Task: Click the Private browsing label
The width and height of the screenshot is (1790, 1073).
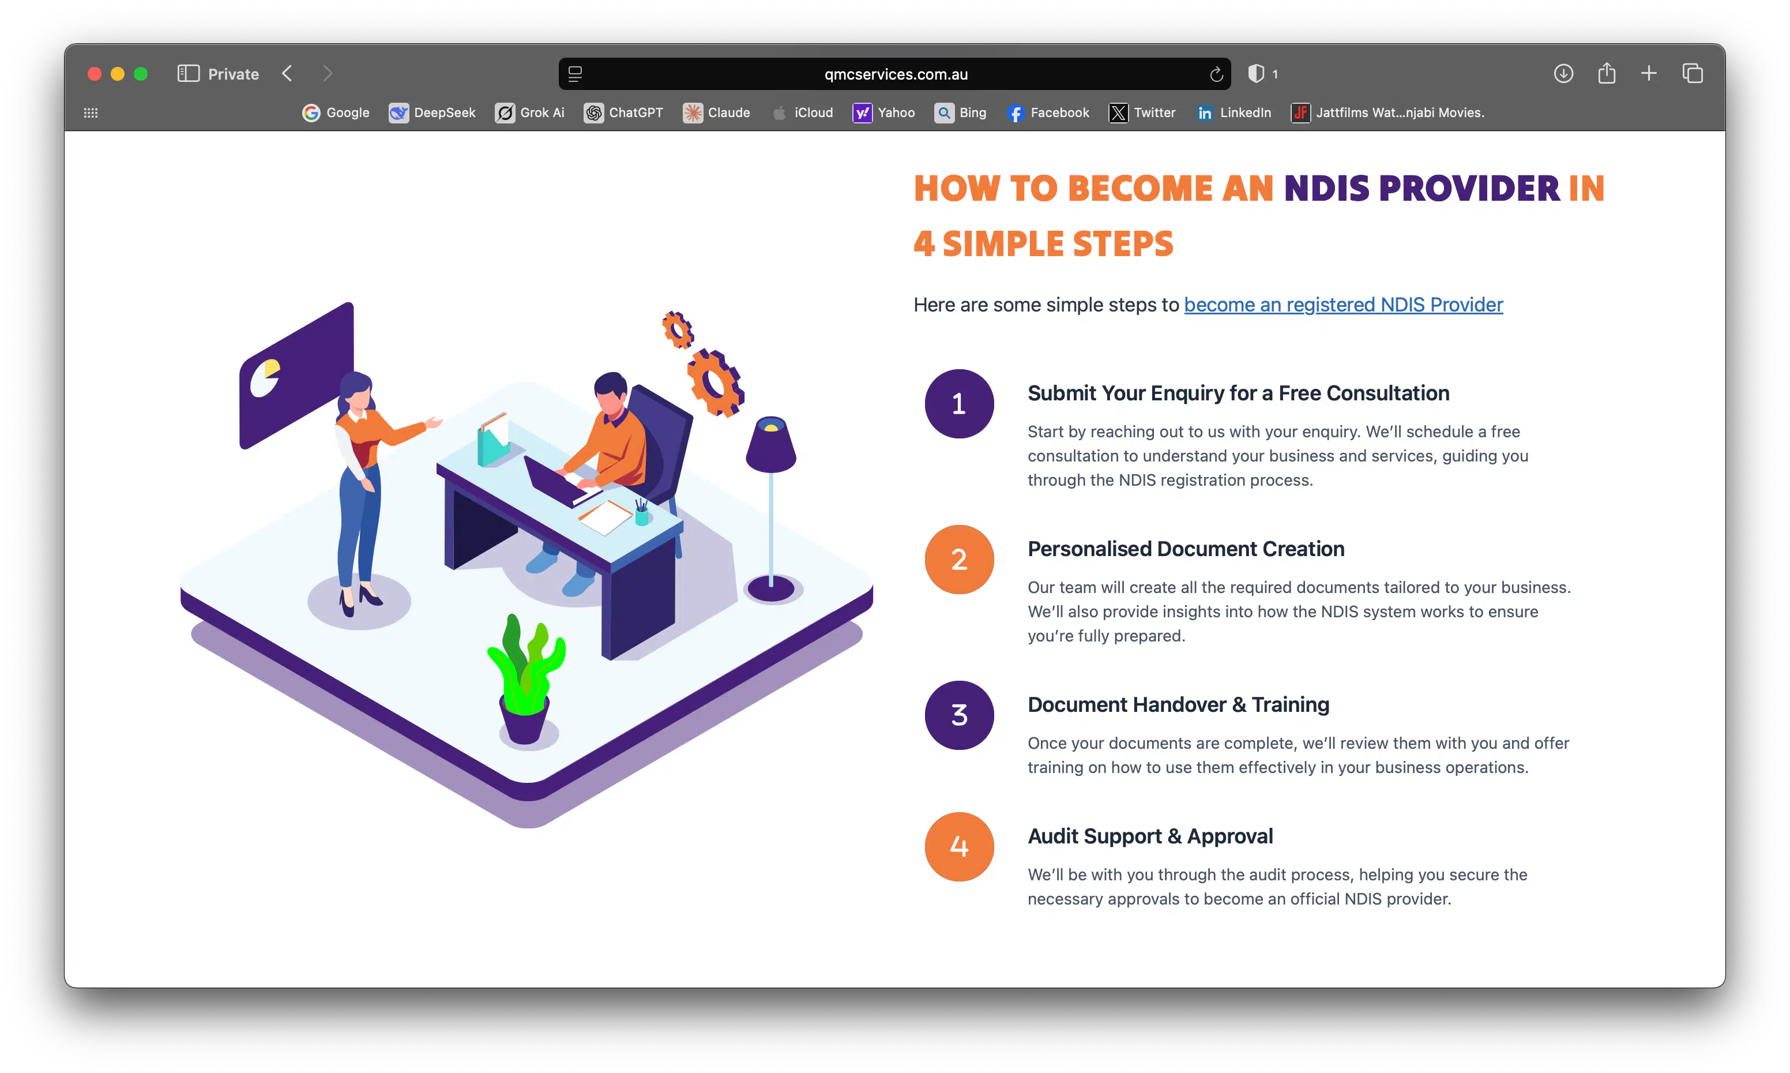Action: [x=233, y=74]
